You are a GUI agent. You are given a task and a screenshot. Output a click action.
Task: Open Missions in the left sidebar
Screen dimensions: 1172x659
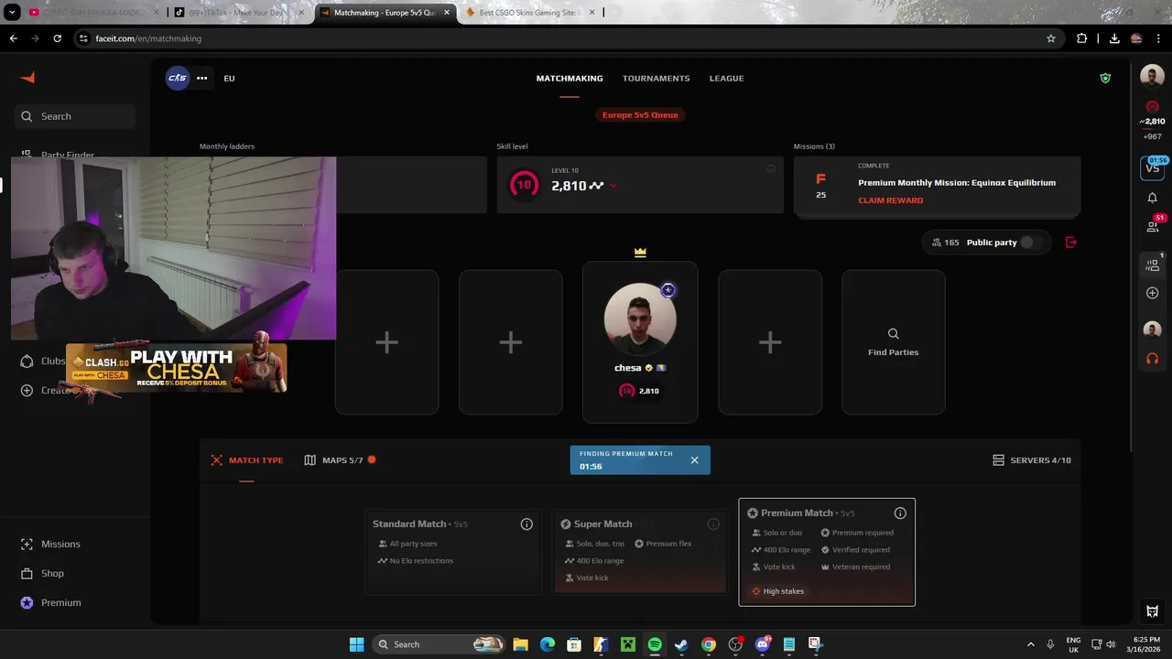50,544
